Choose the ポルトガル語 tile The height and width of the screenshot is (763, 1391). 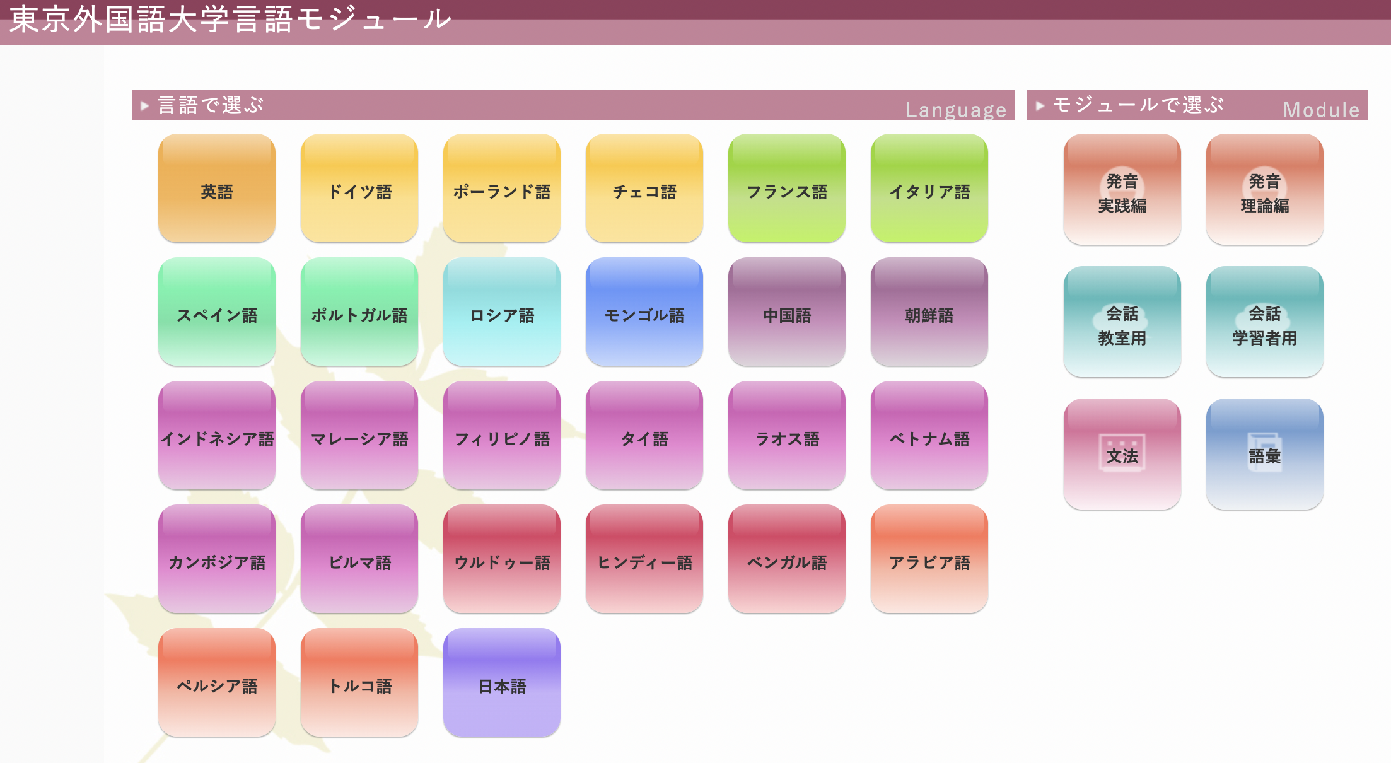click(x=359, y=312)
